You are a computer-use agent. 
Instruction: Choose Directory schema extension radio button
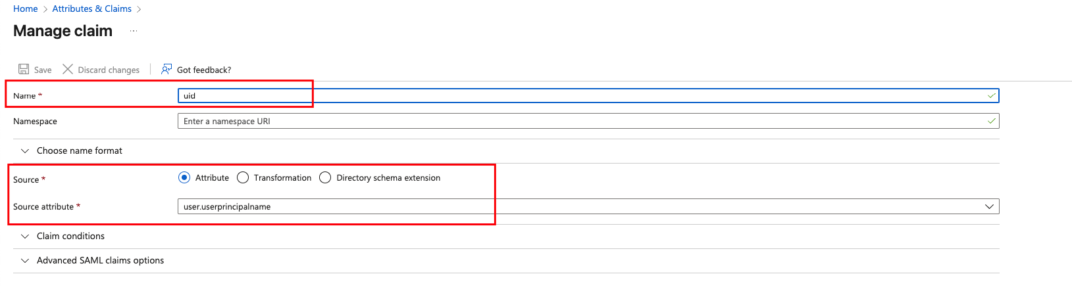click(x=325, y=178)
